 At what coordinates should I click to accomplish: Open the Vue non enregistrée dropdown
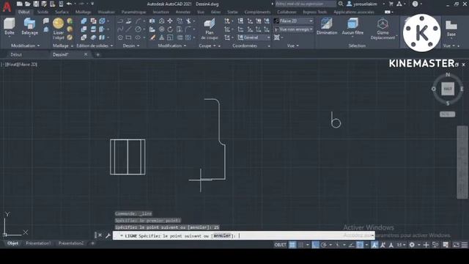[293, 29]
